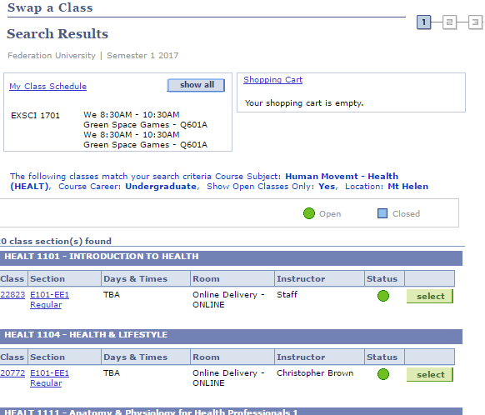This screenshot has width=485, height=415.
Task: Open My Class Schedule link
Action: tap(48, 87)
